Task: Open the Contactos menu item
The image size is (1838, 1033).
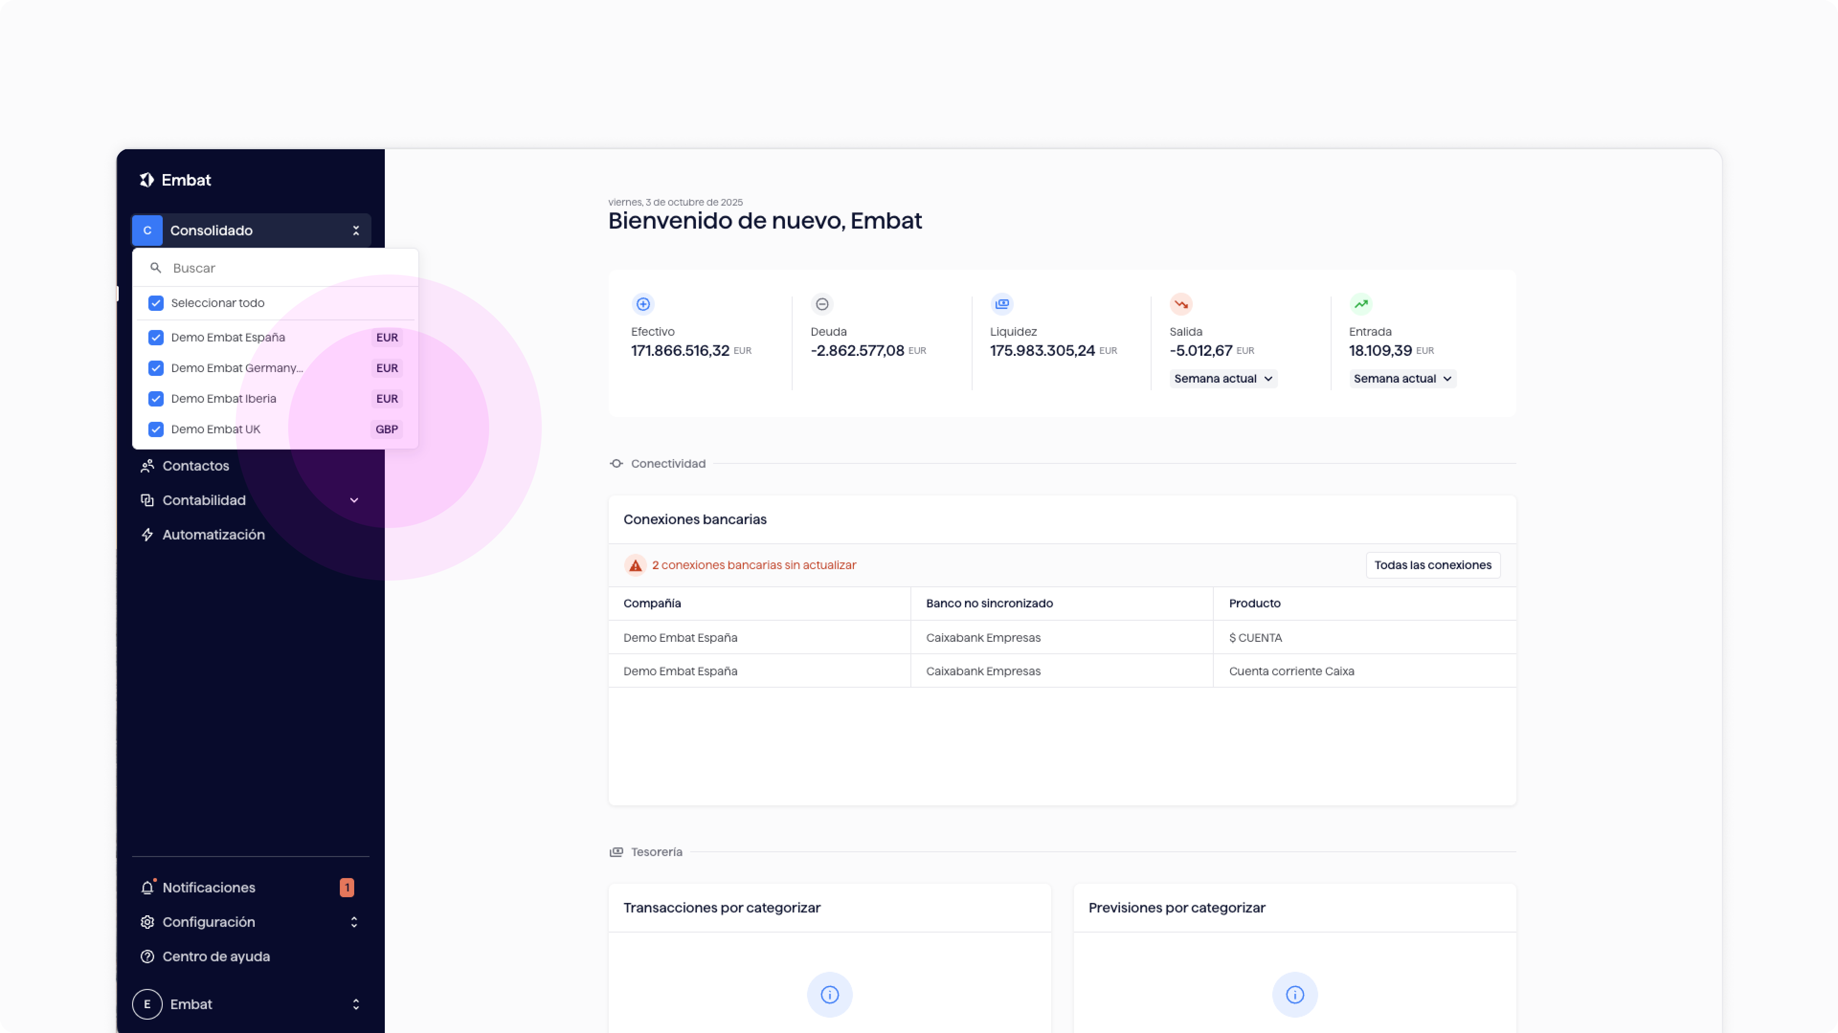Action: pos(195,465)
